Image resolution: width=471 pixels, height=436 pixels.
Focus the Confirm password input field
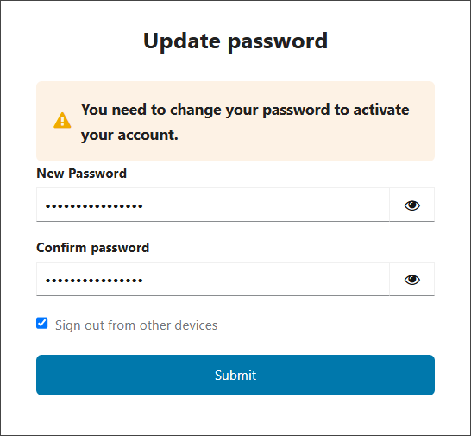click(x=213, y=280)
